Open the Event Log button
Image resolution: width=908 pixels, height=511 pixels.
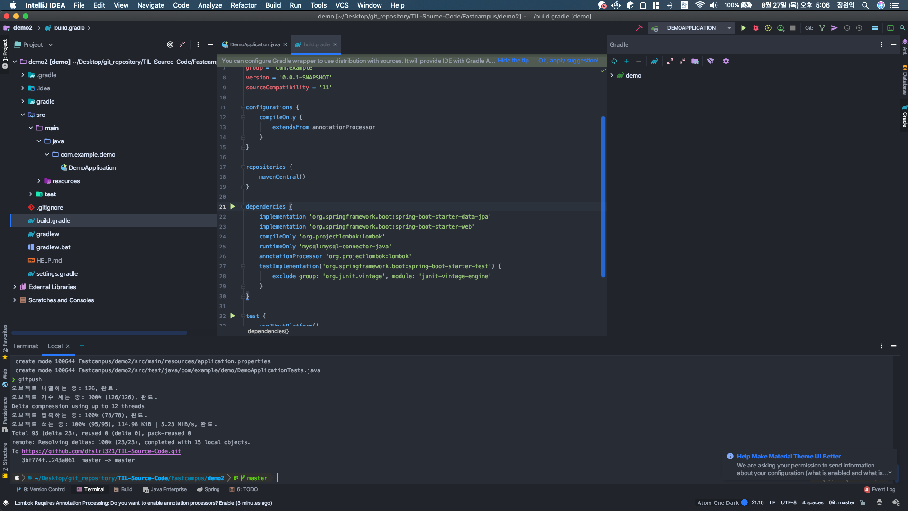pyautogui.click(x=880, y=489)
